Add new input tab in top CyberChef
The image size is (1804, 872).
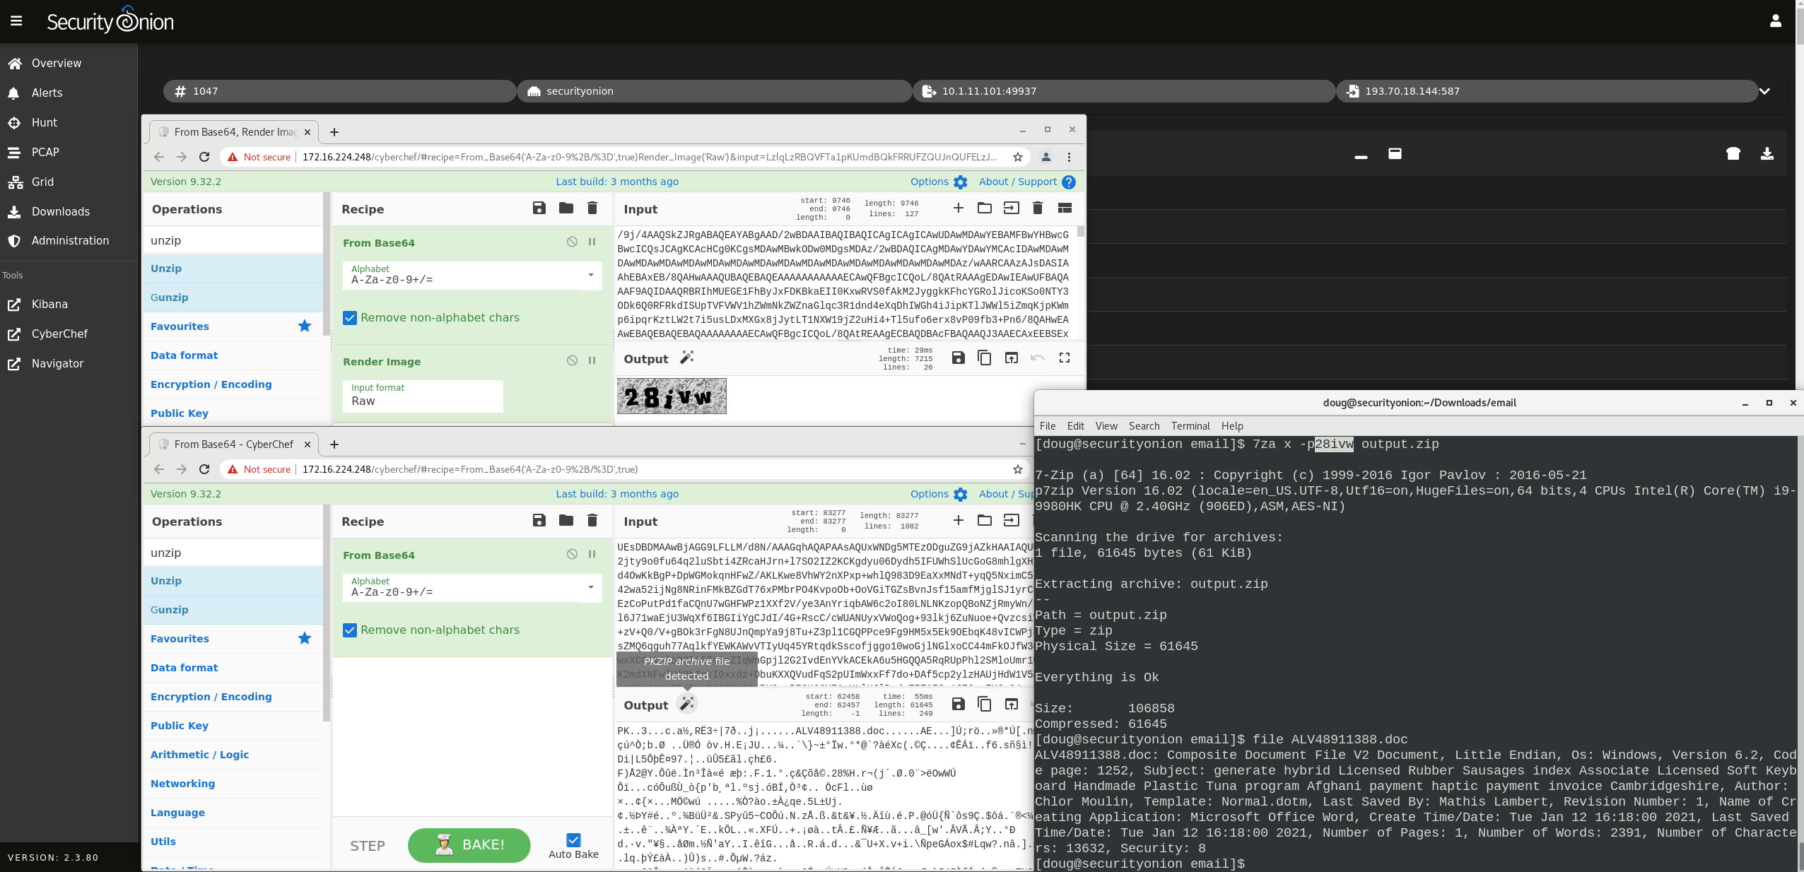[x=958, y=208]
